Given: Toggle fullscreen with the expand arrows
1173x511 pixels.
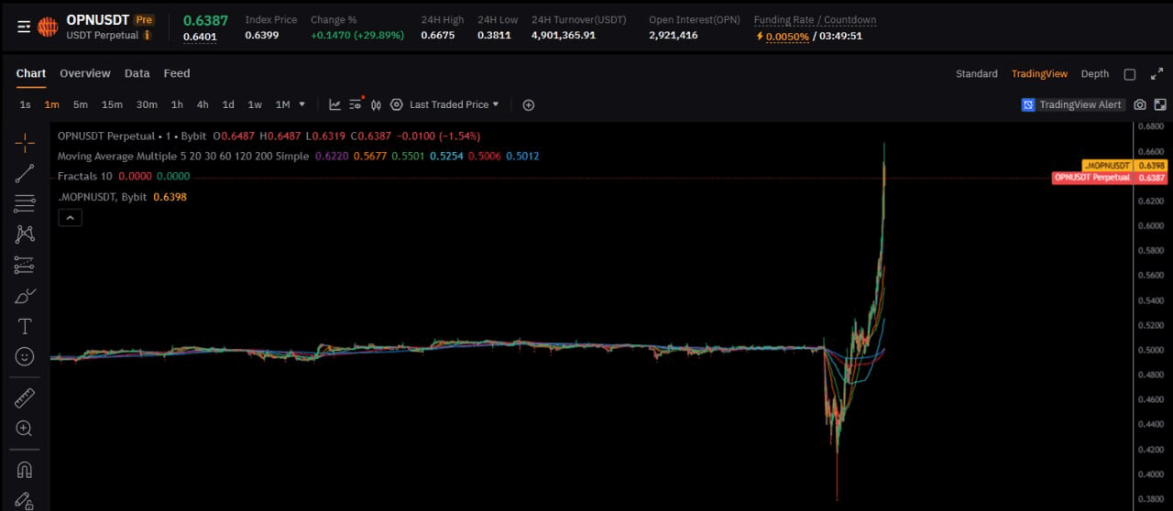Looking at the screenshot, I should point(1157,74).
